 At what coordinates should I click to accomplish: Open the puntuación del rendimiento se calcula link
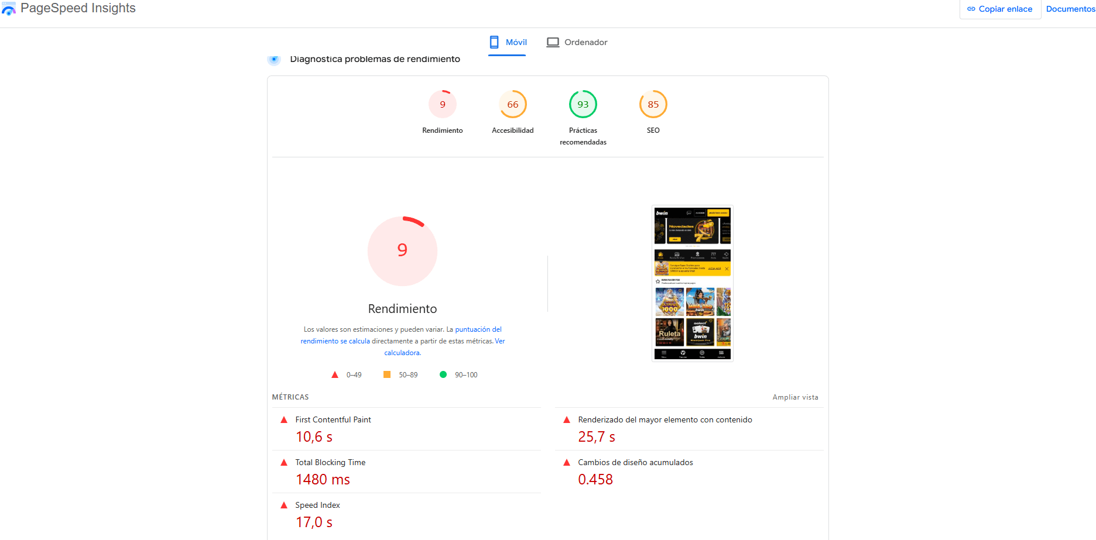tap(402, 335)
